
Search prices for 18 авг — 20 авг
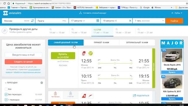[x=123, y=31]
